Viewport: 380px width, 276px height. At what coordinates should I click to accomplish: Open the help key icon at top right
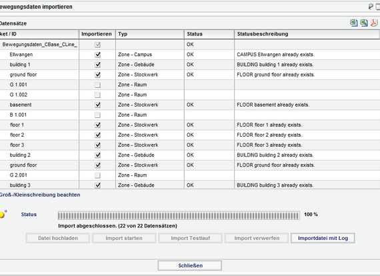pos(371,7)
